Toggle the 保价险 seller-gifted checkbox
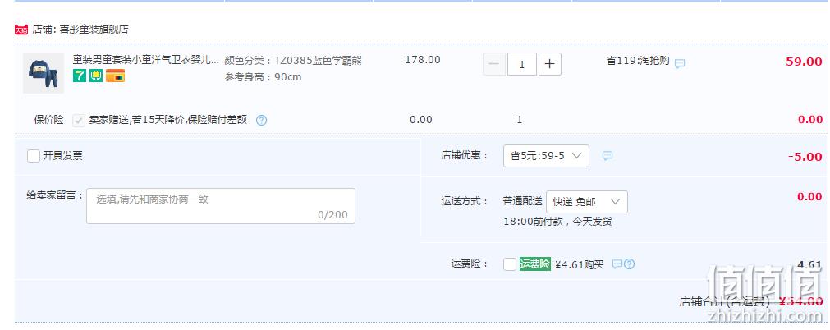 (x=79, y=120)
